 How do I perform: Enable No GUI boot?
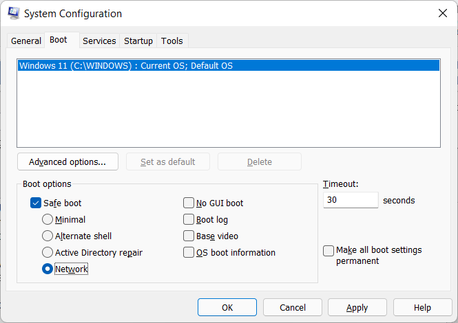[189, 203]
